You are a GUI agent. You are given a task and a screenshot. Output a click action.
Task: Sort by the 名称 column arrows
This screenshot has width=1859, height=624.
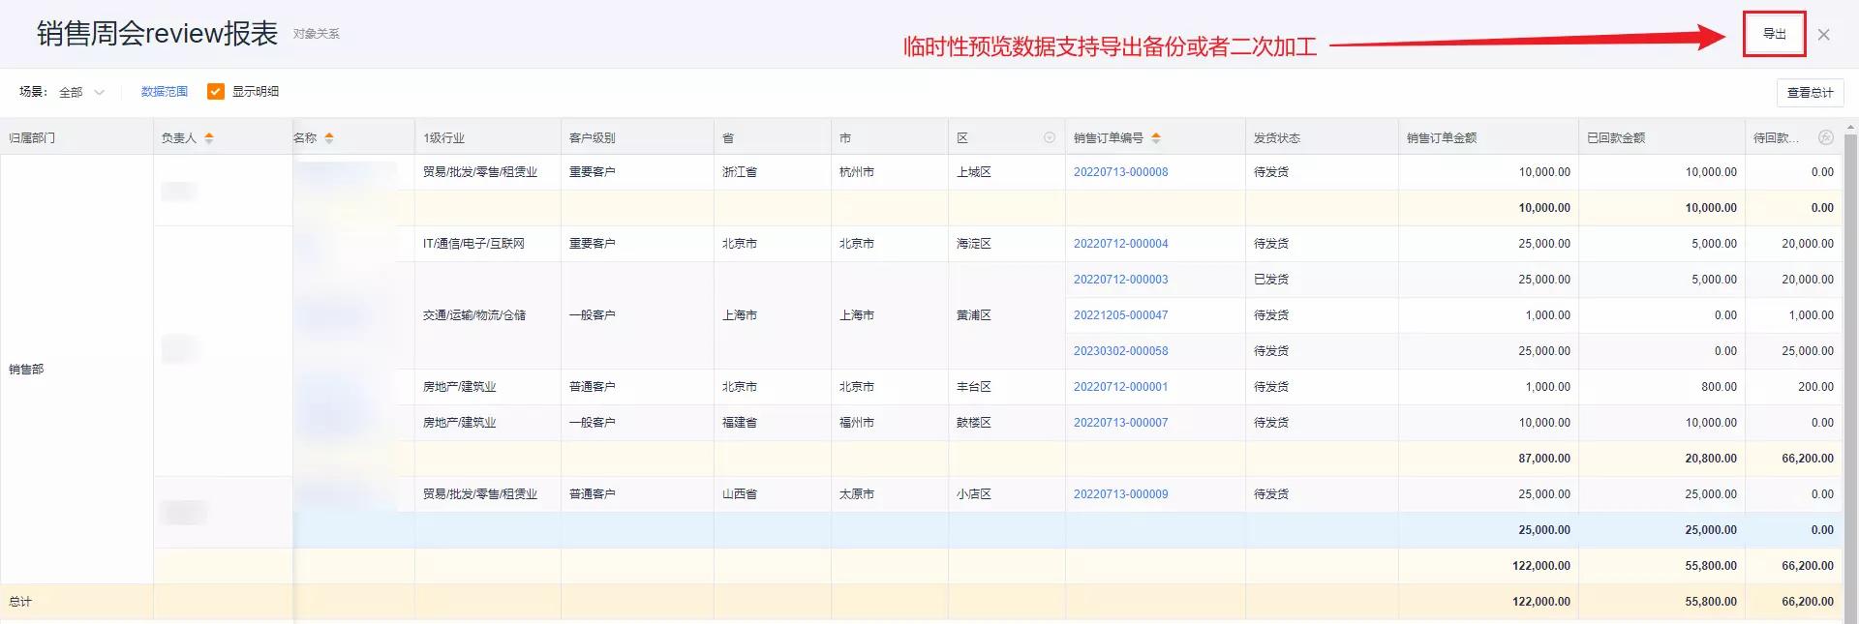coord(329,138)
